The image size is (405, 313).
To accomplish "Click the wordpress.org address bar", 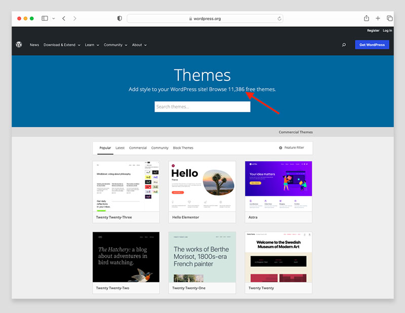I will coord(205,19).
